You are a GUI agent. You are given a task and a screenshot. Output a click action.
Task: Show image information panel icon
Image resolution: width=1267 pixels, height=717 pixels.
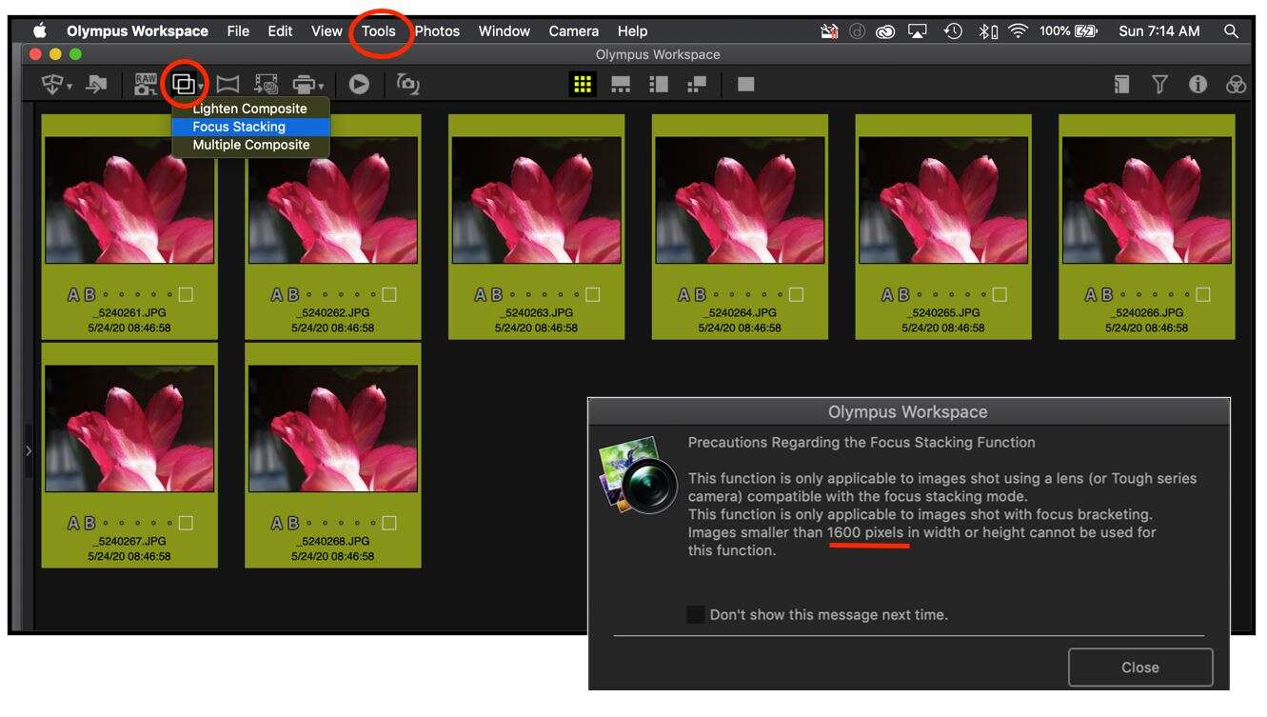[1198, 85]
